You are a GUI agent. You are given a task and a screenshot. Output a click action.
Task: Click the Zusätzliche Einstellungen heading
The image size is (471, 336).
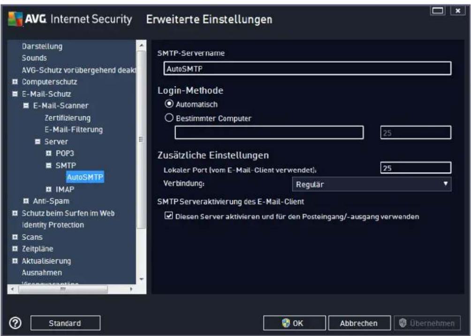[x=213, y=155]
